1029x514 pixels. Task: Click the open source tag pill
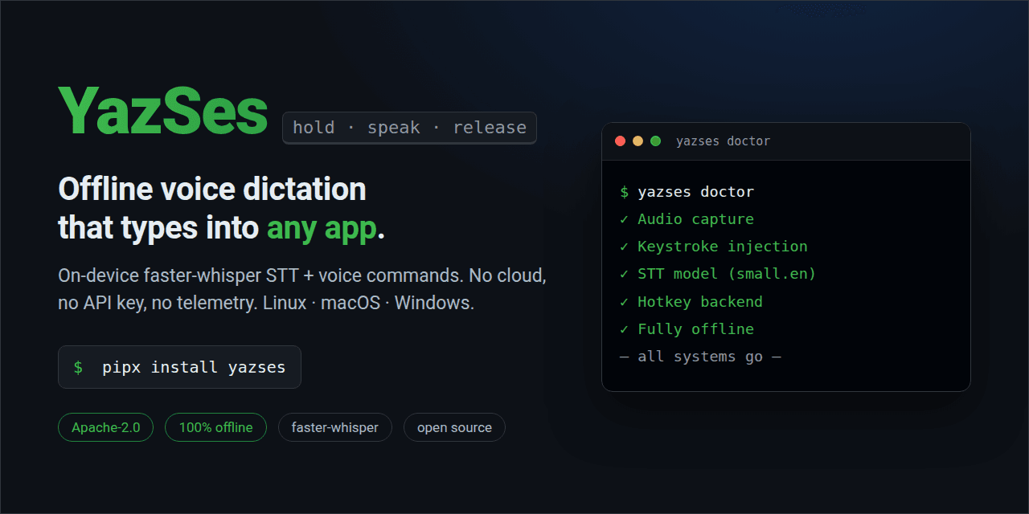pyautogui.click(x=454, y=427)
